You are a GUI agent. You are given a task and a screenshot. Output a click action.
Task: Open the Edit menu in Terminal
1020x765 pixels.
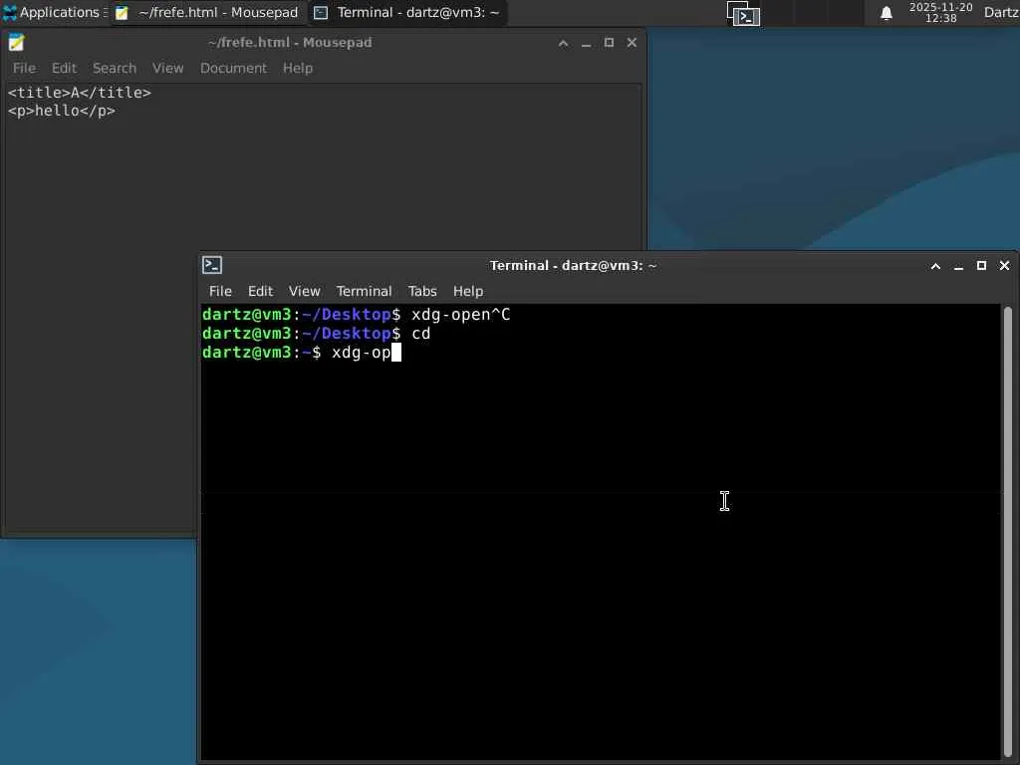260,291
